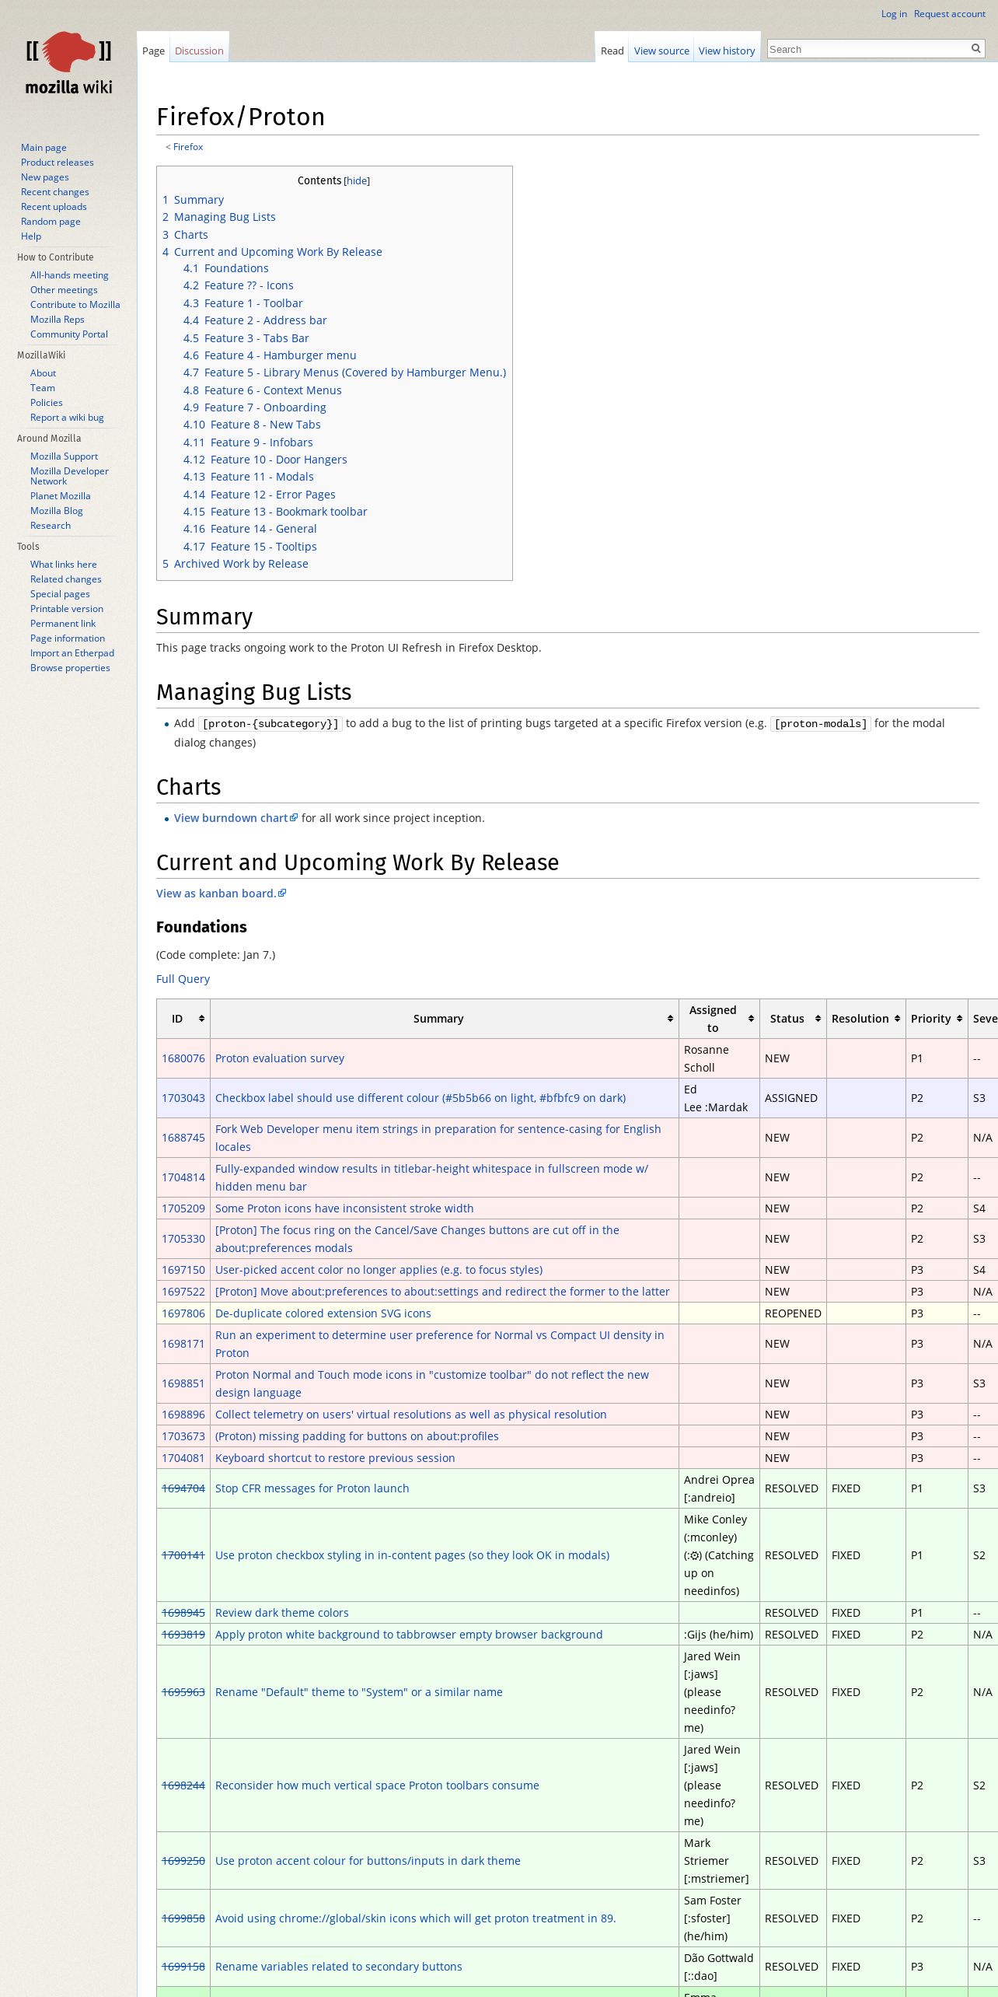Open resolved bug 1699250 link
Viewport: 998px width, 1997px height.
(183, 1861)
